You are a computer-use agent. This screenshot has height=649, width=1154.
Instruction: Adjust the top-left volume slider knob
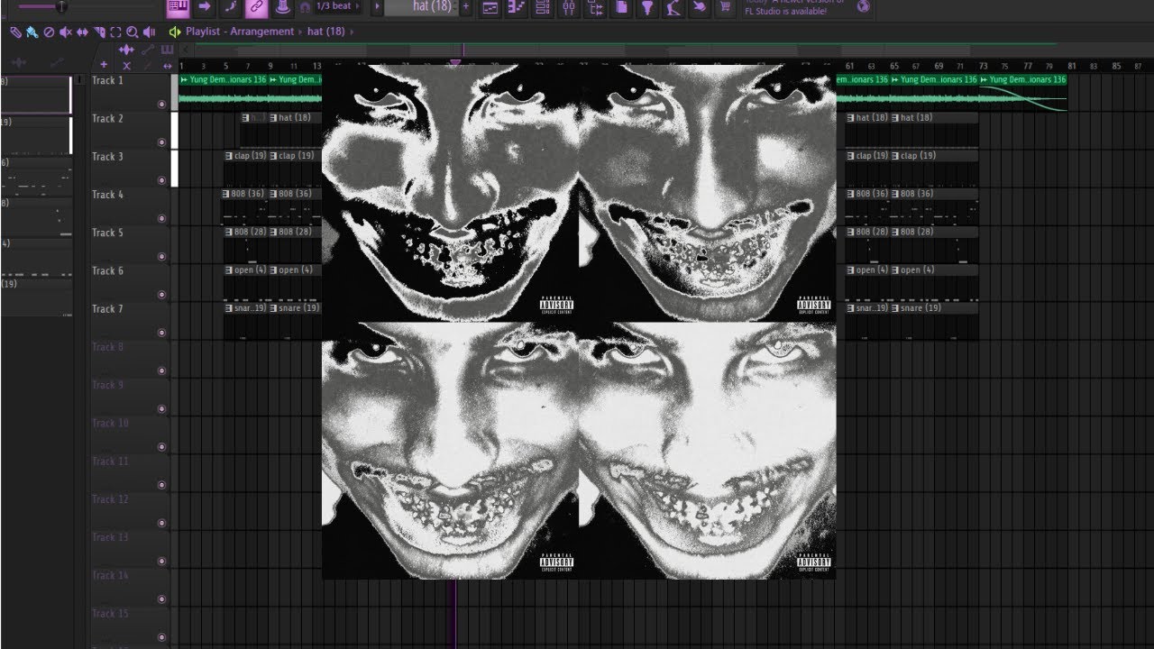(x=61, y=6)
